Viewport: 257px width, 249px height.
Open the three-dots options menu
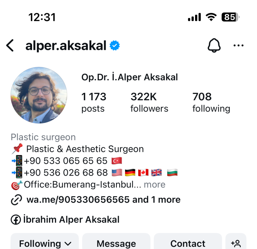tap(239, 45)
